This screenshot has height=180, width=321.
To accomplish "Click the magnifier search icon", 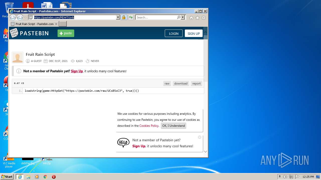I will [179, 17].
